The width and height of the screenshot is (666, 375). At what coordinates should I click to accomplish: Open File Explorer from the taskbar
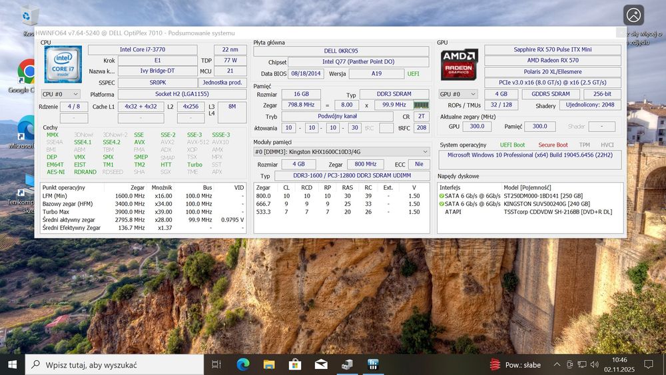269,364
